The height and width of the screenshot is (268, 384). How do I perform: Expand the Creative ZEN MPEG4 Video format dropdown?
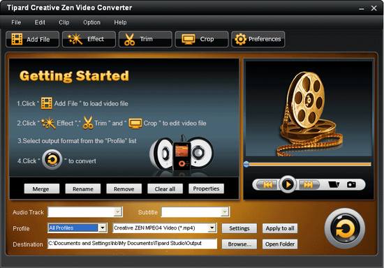[212, 228]
